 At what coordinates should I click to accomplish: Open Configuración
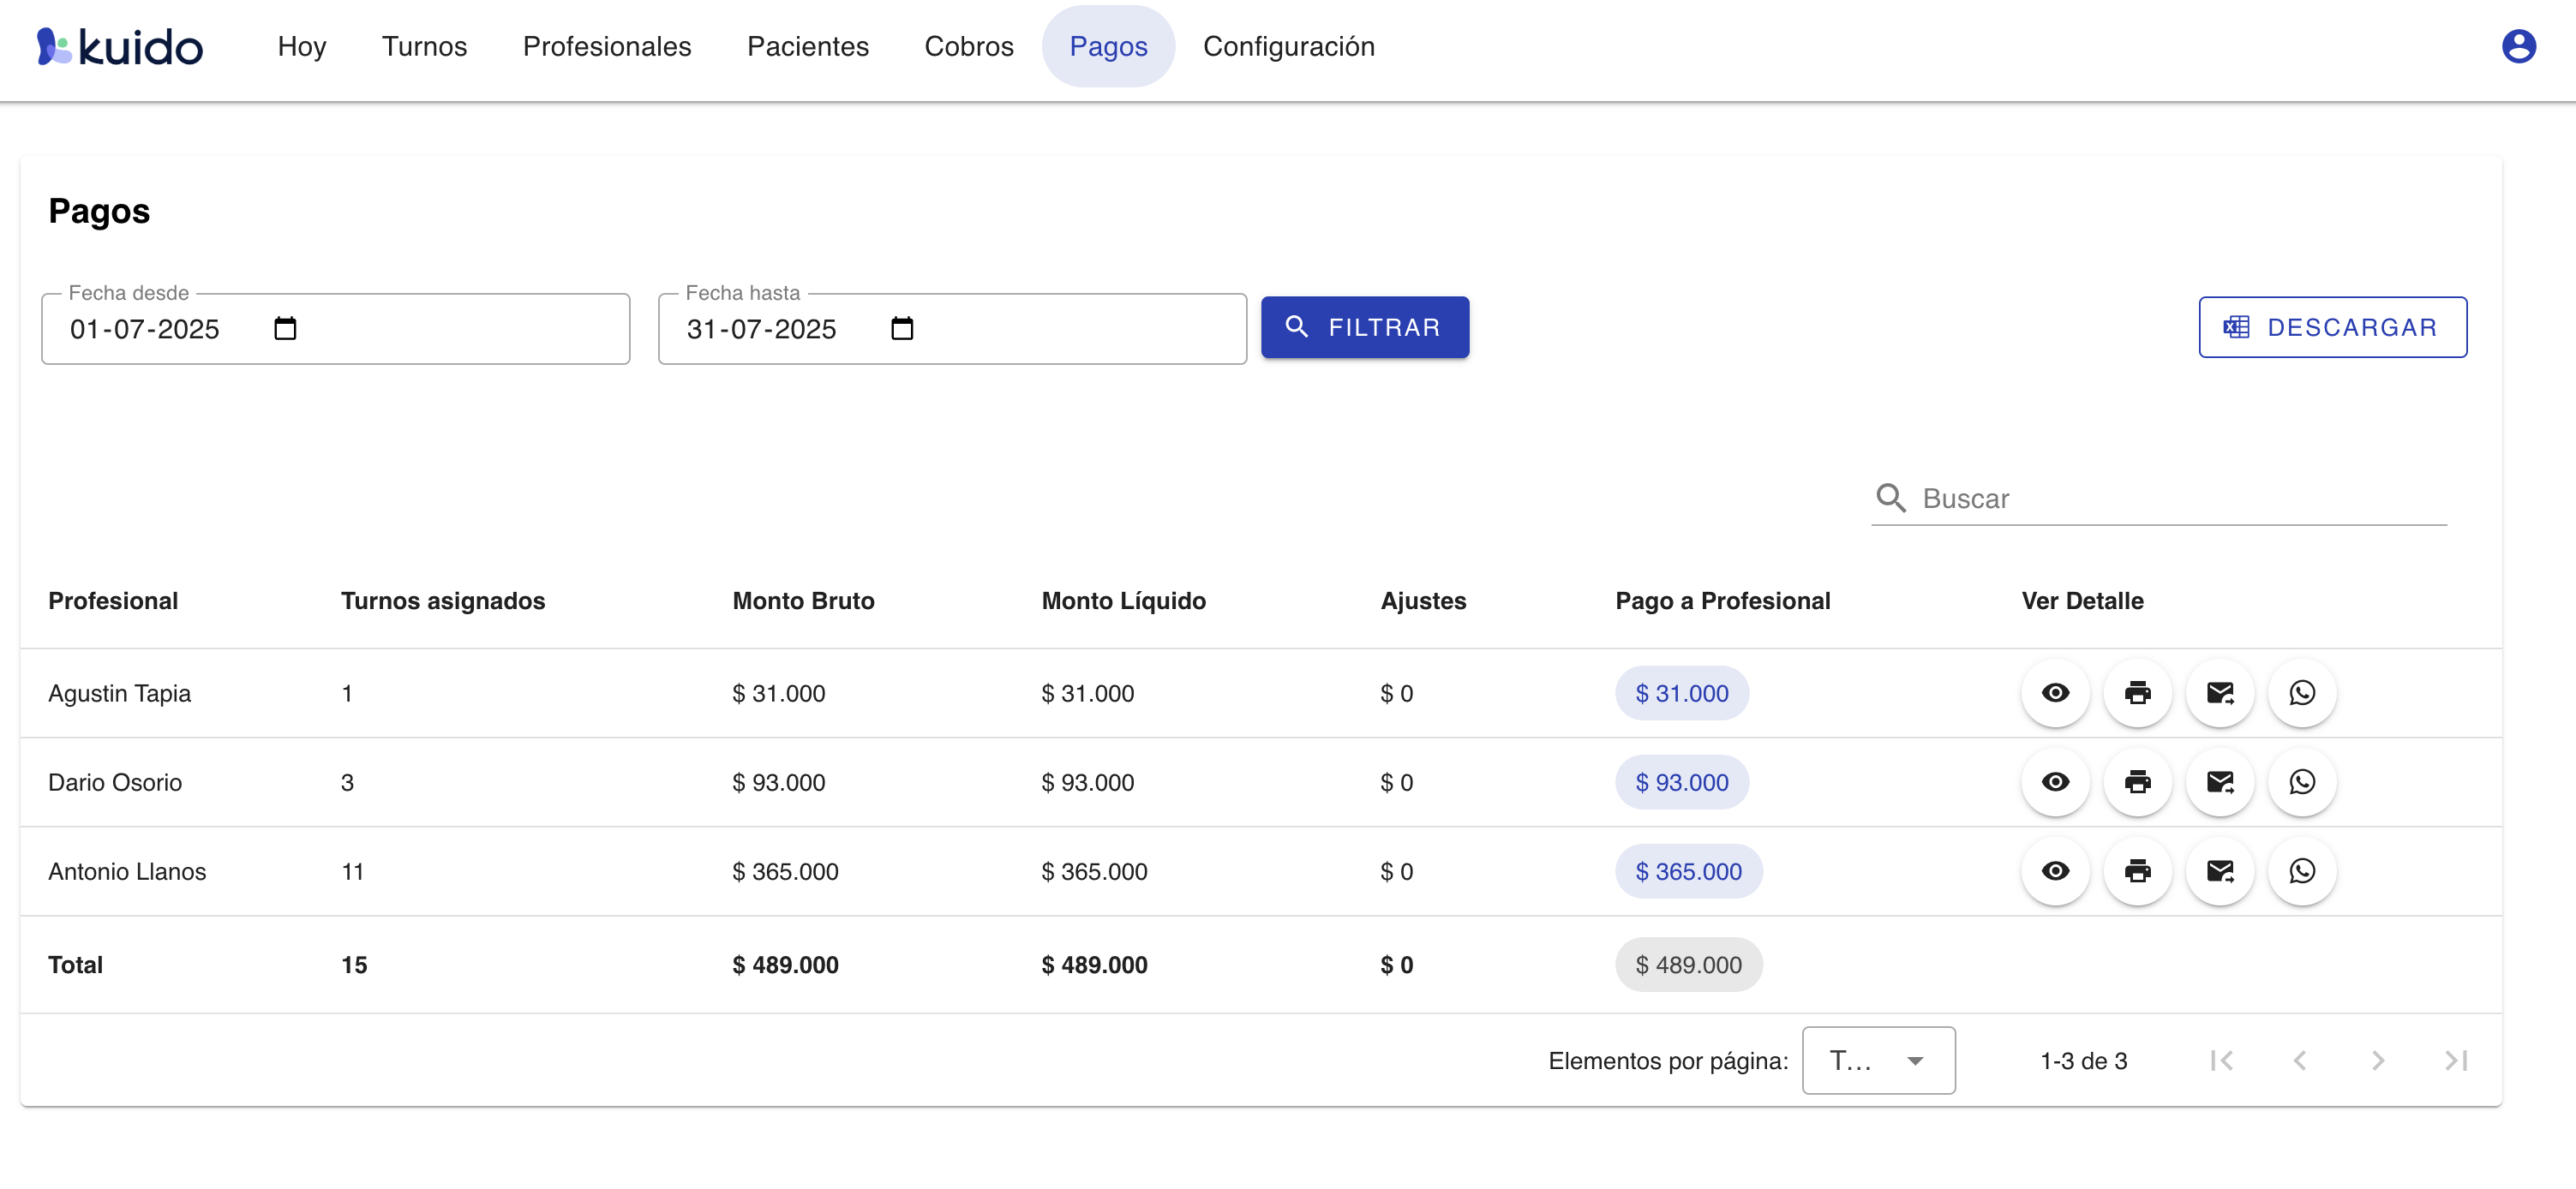point(1289,46)
